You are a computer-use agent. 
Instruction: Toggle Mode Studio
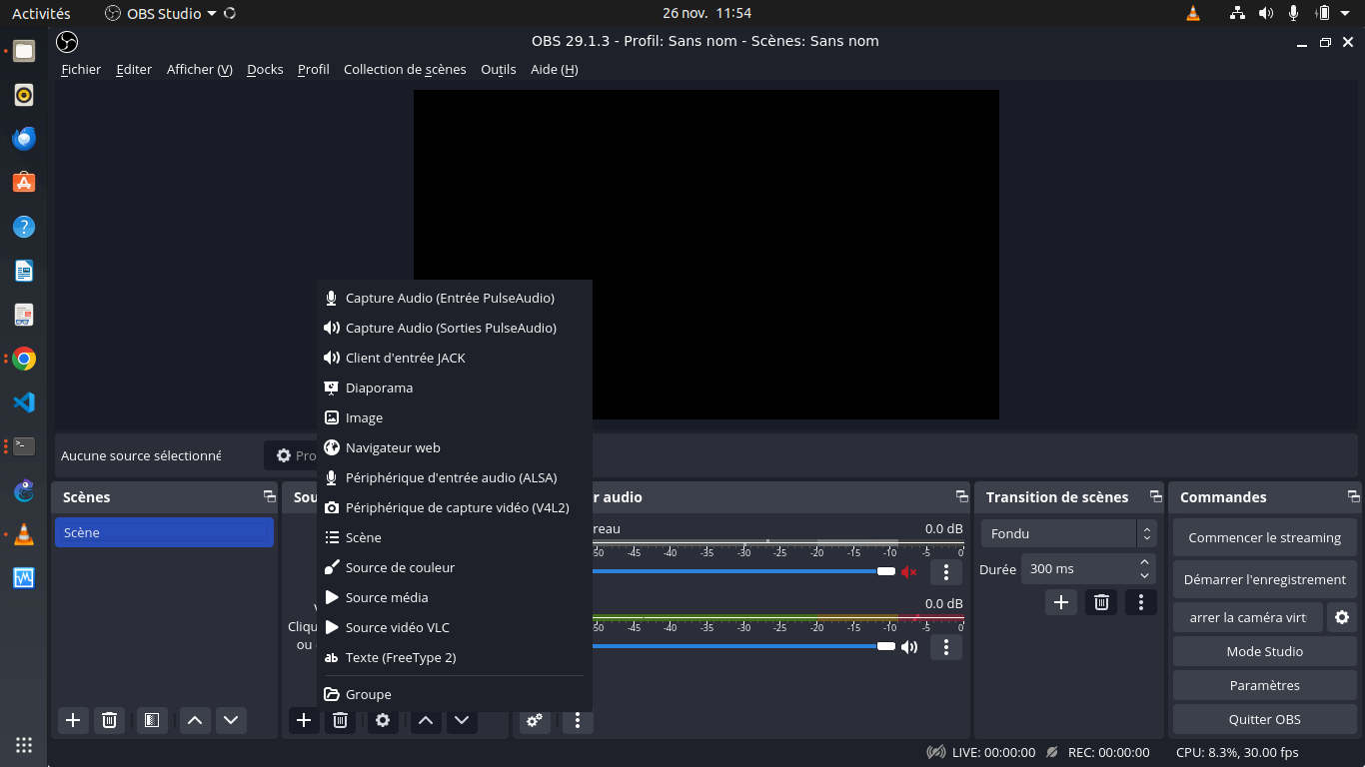1264,651
